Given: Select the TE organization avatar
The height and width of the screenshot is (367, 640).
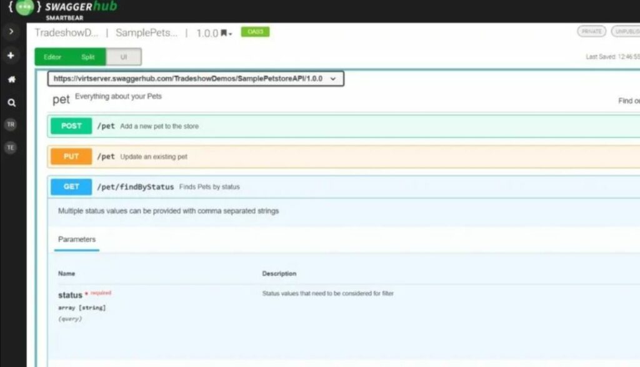Looking at the screenshot, I should tap(11, 147).
